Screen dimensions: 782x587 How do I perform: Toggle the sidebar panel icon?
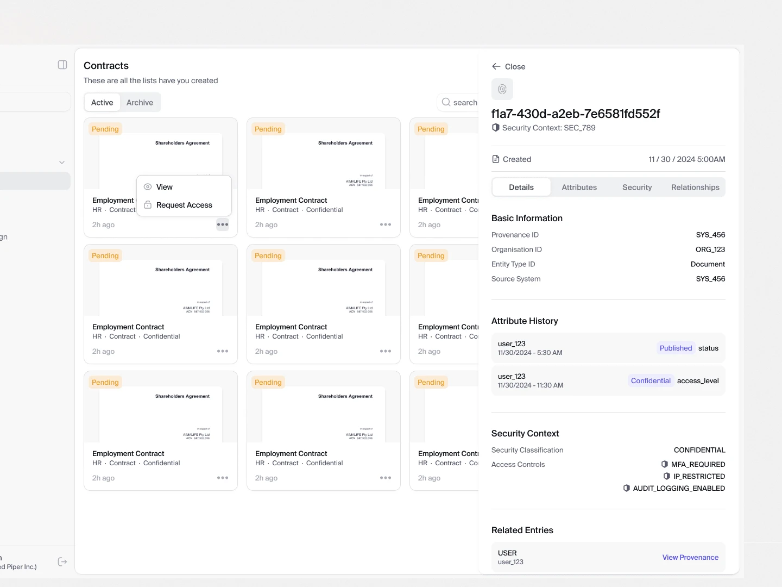click(x=62, y=65)
